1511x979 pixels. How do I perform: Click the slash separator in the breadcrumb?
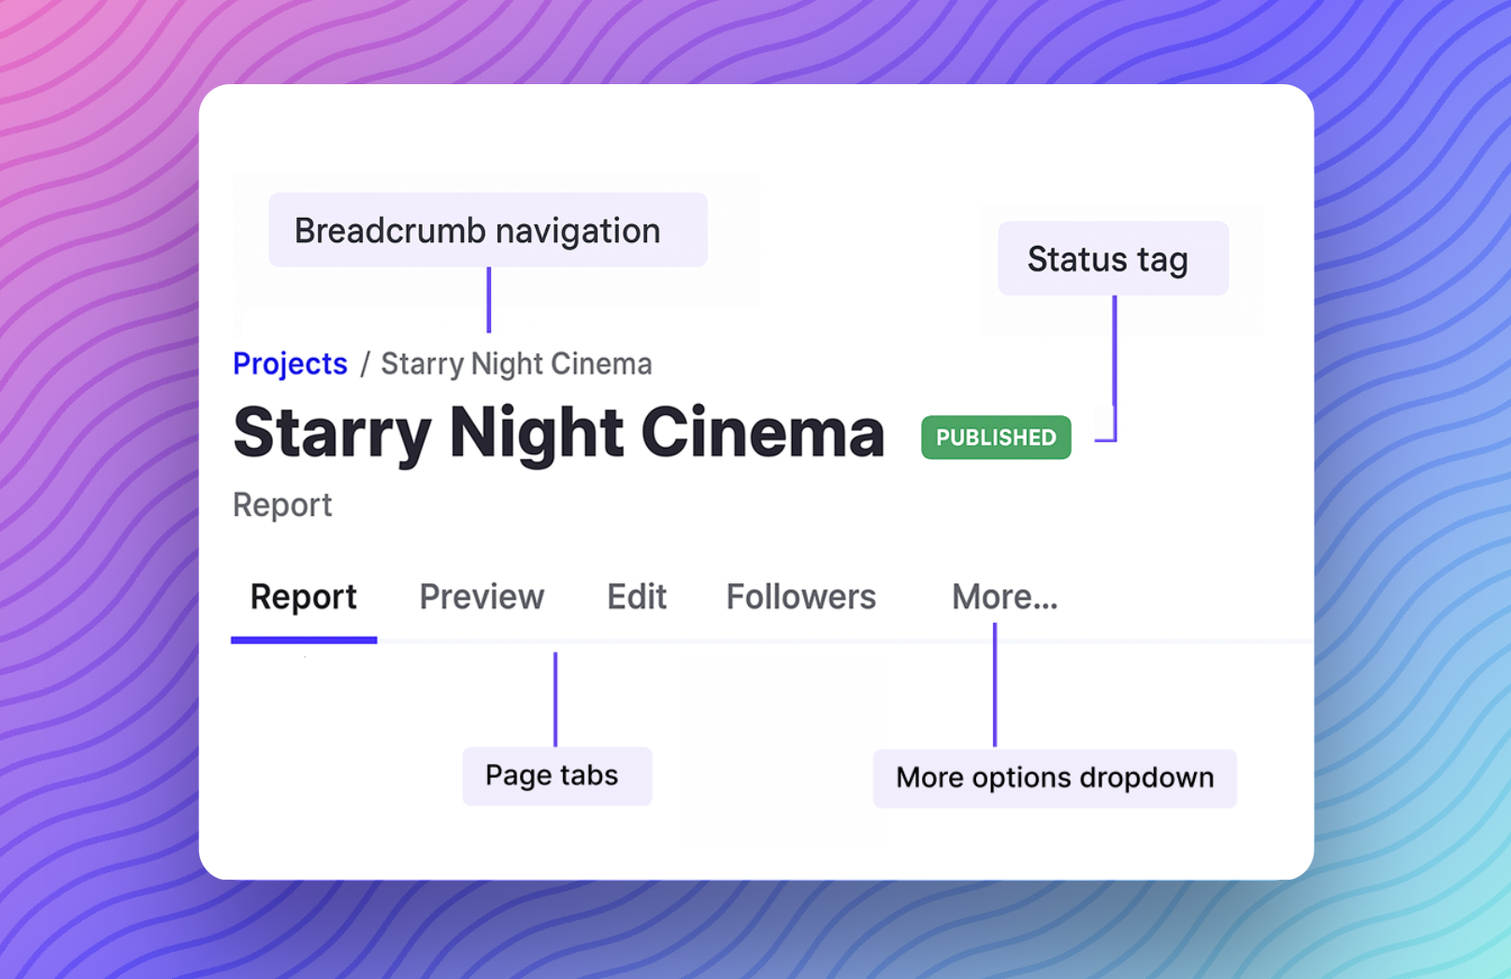pyautogui.click(x=365, y=364)
